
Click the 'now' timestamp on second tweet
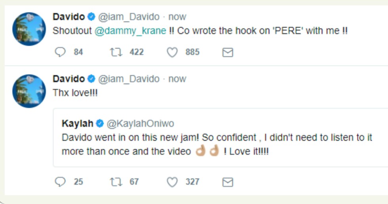[177, 79]
